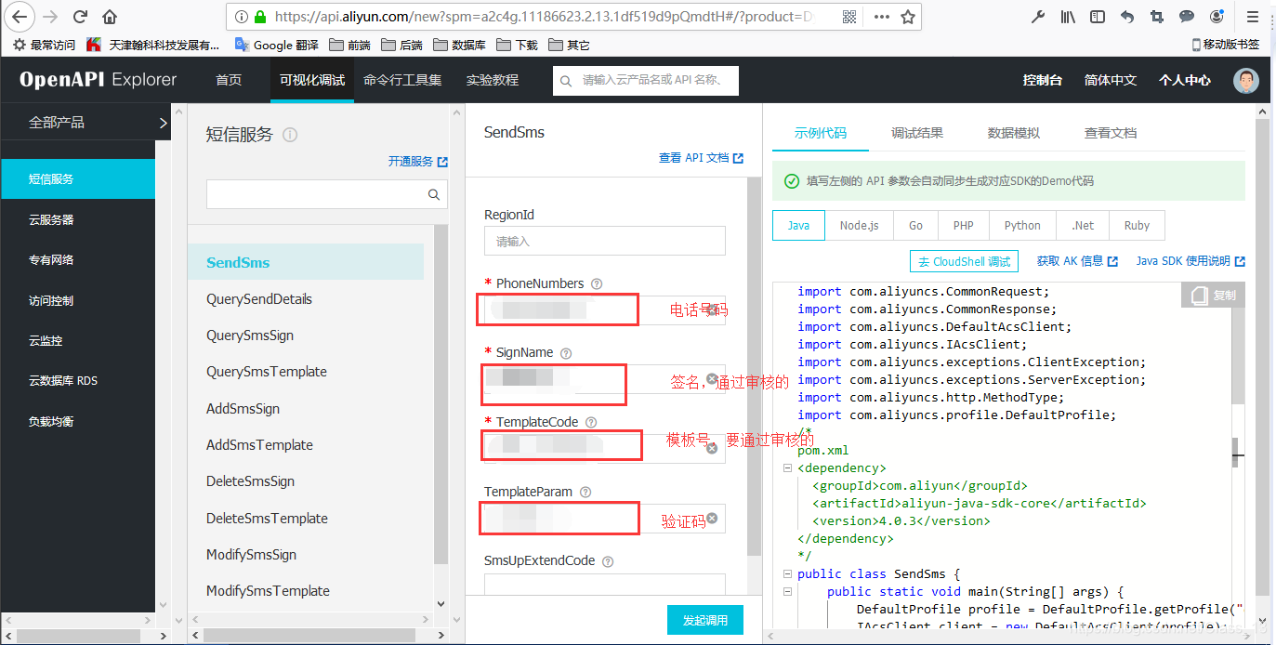Open the 简体中文 language selector
Viewport: 1276px width, 645px height.
click(x=1111, y=80)
